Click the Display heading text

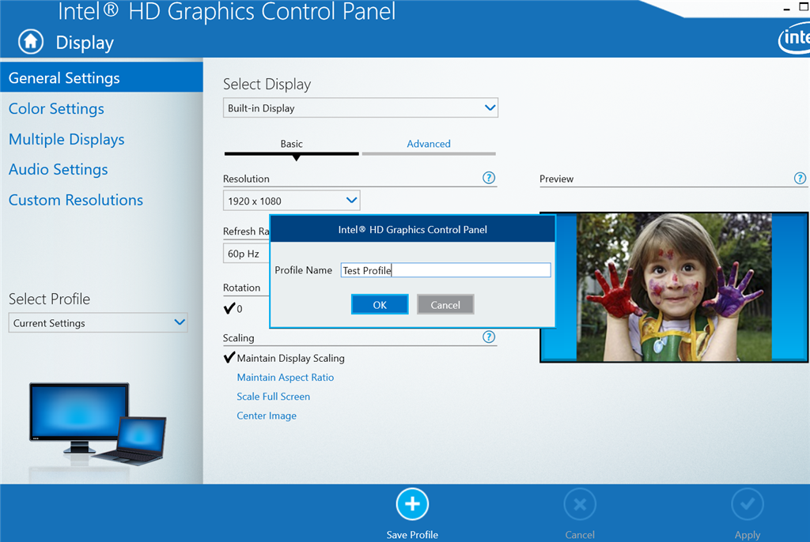[x=85, y=43]
